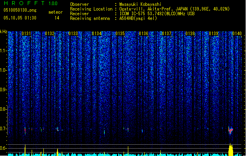
Task: Click the 0133 time marker
Action: point(73,34)
